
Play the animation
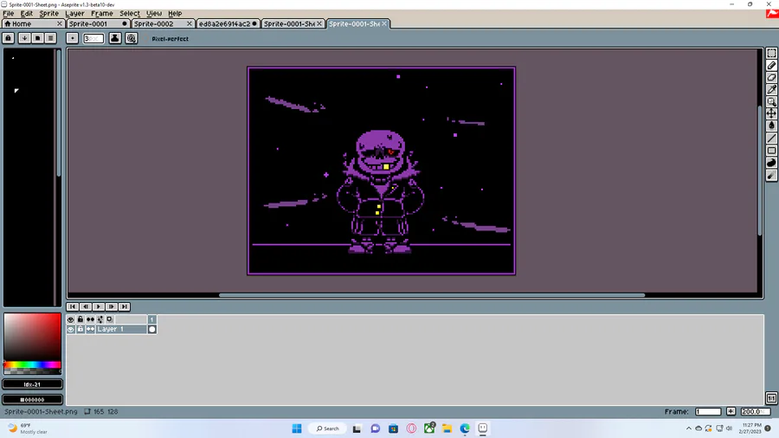99,307
